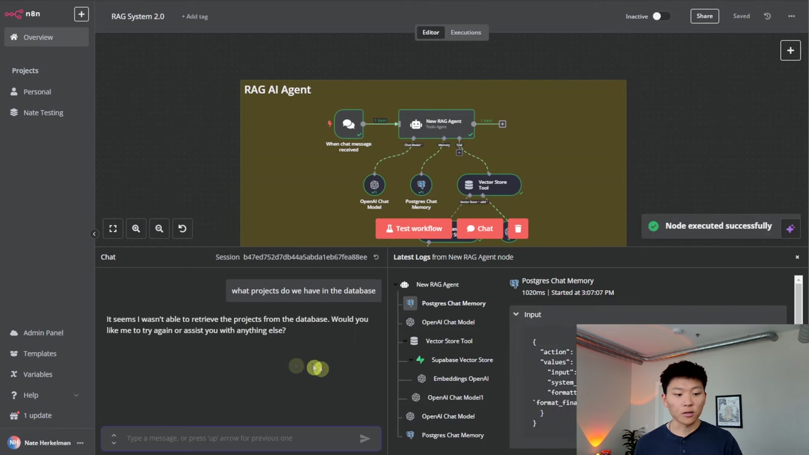The image size is (809, 455).
Task: Click fit-to-view canvas button
Action: [113, 229]
